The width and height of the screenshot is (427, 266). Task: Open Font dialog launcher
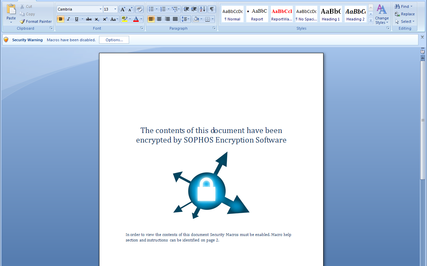point(141,28)
